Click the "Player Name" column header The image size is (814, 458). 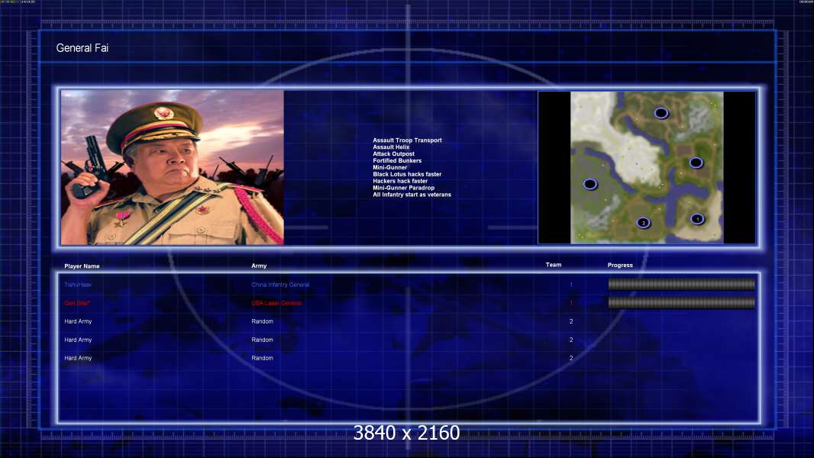pyautogui.click(x=82, y=266)
